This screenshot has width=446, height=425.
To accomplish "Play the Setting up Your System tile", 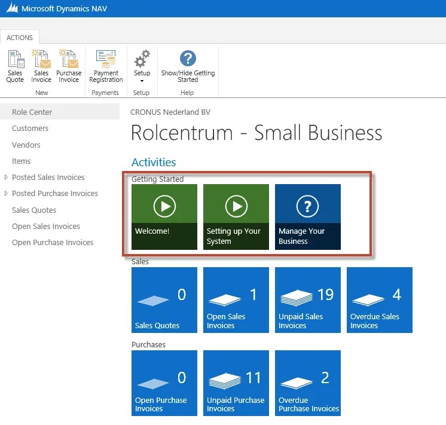I will [236, 217].
